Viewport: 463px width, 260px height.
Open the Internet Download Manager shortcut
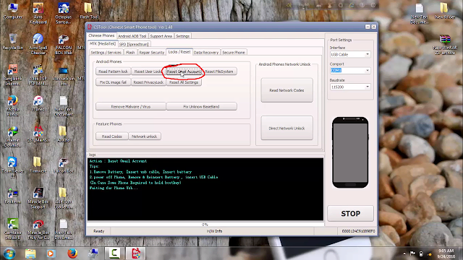[13, 136]
